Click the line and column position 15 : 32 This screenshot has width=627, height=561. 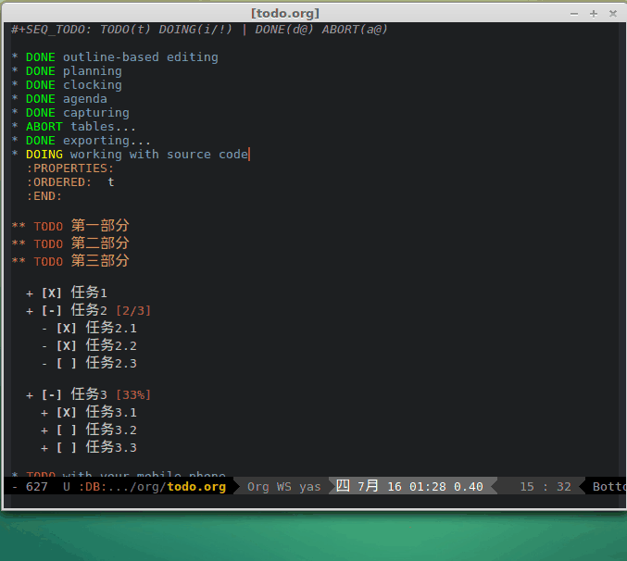coord(545,487)
